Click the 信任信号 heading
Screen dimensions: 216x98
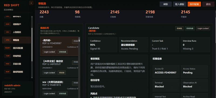(95, 80)
